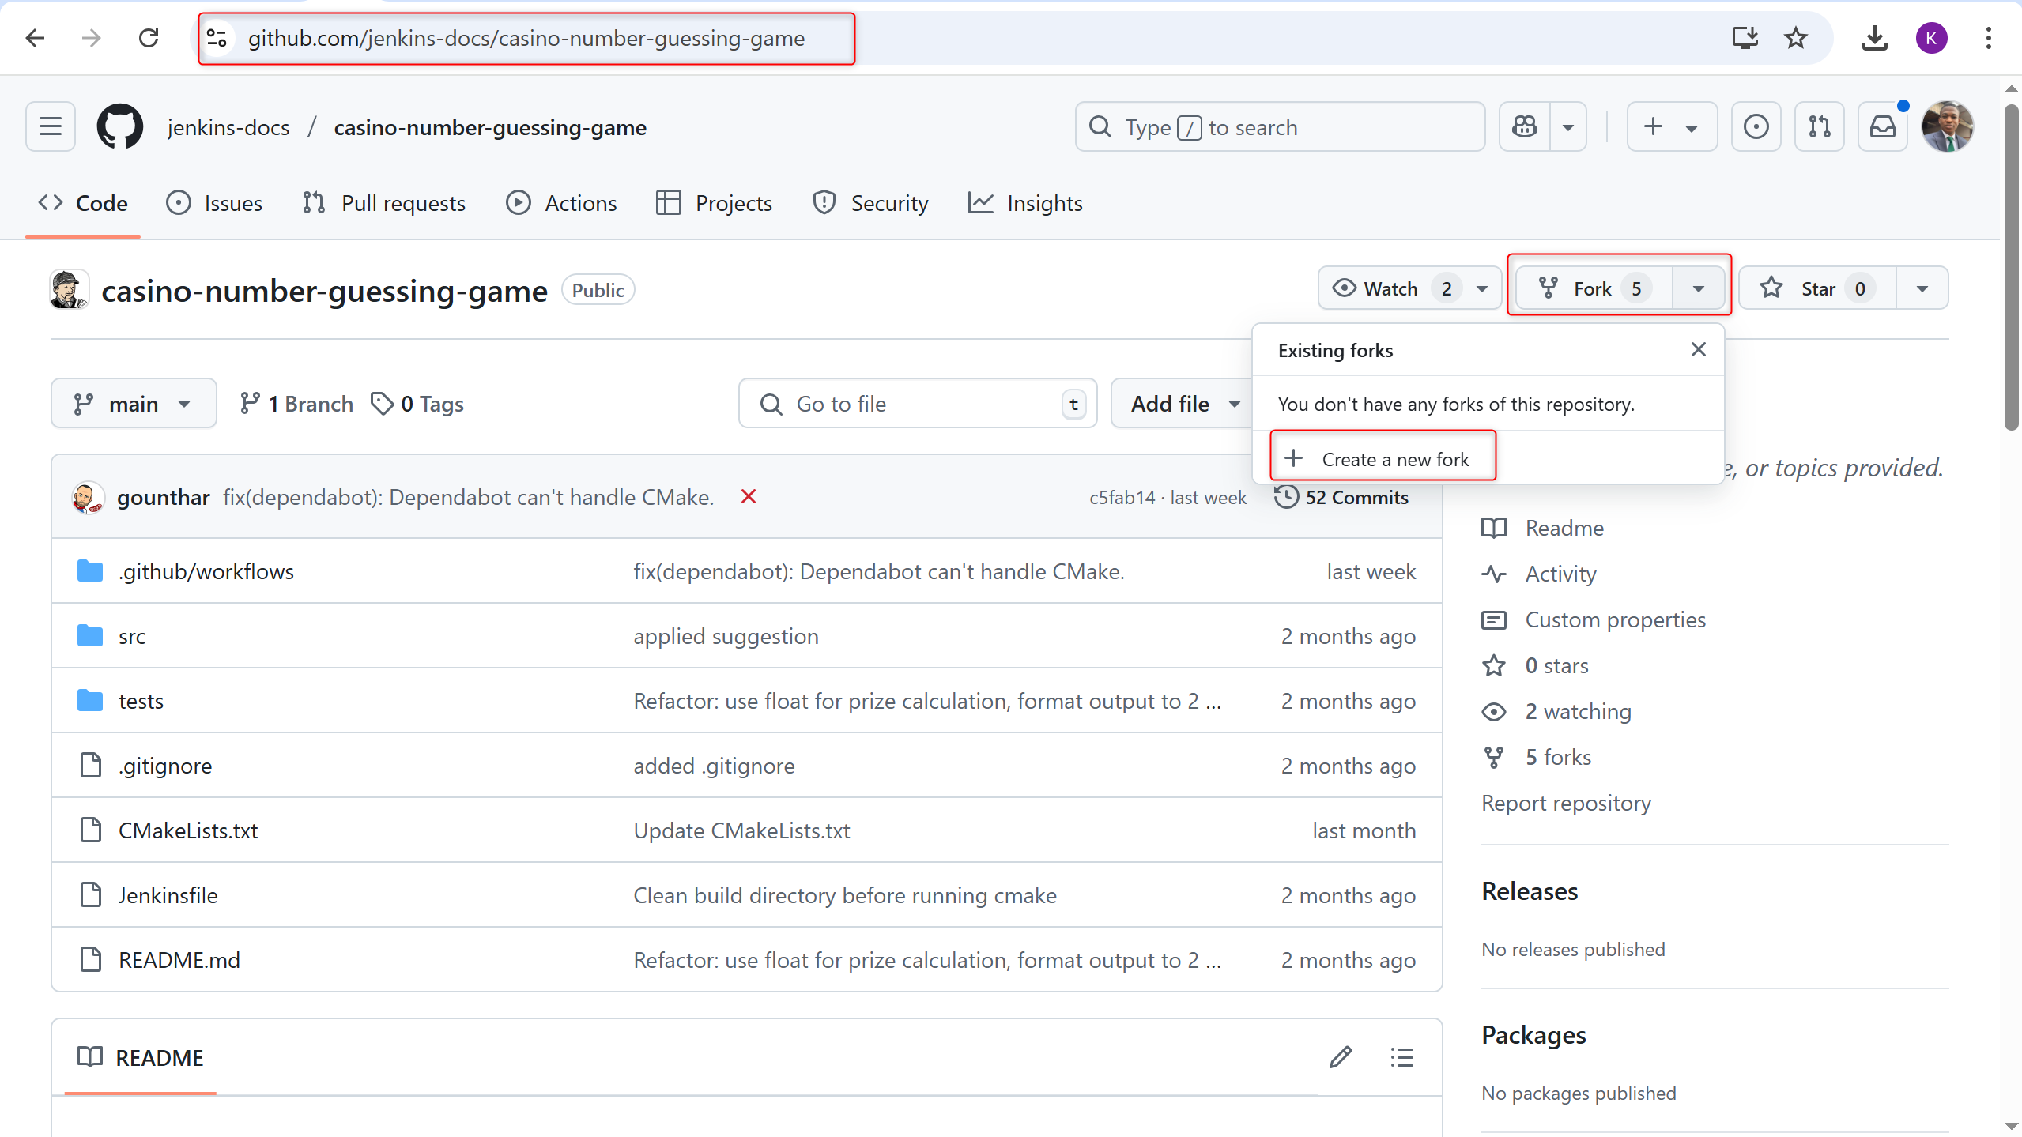Open the Actions tab
This screenshot has width=2022, height=1137.
[x=562, y=203]
